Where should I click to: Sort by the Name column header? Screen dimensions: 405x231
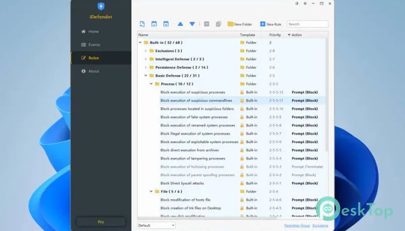click(x=143, y=35)
